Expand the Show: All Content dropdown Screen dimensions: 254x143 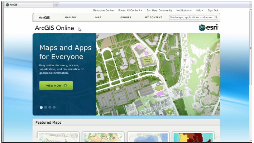pyautogui.click(x=130, y=10)
